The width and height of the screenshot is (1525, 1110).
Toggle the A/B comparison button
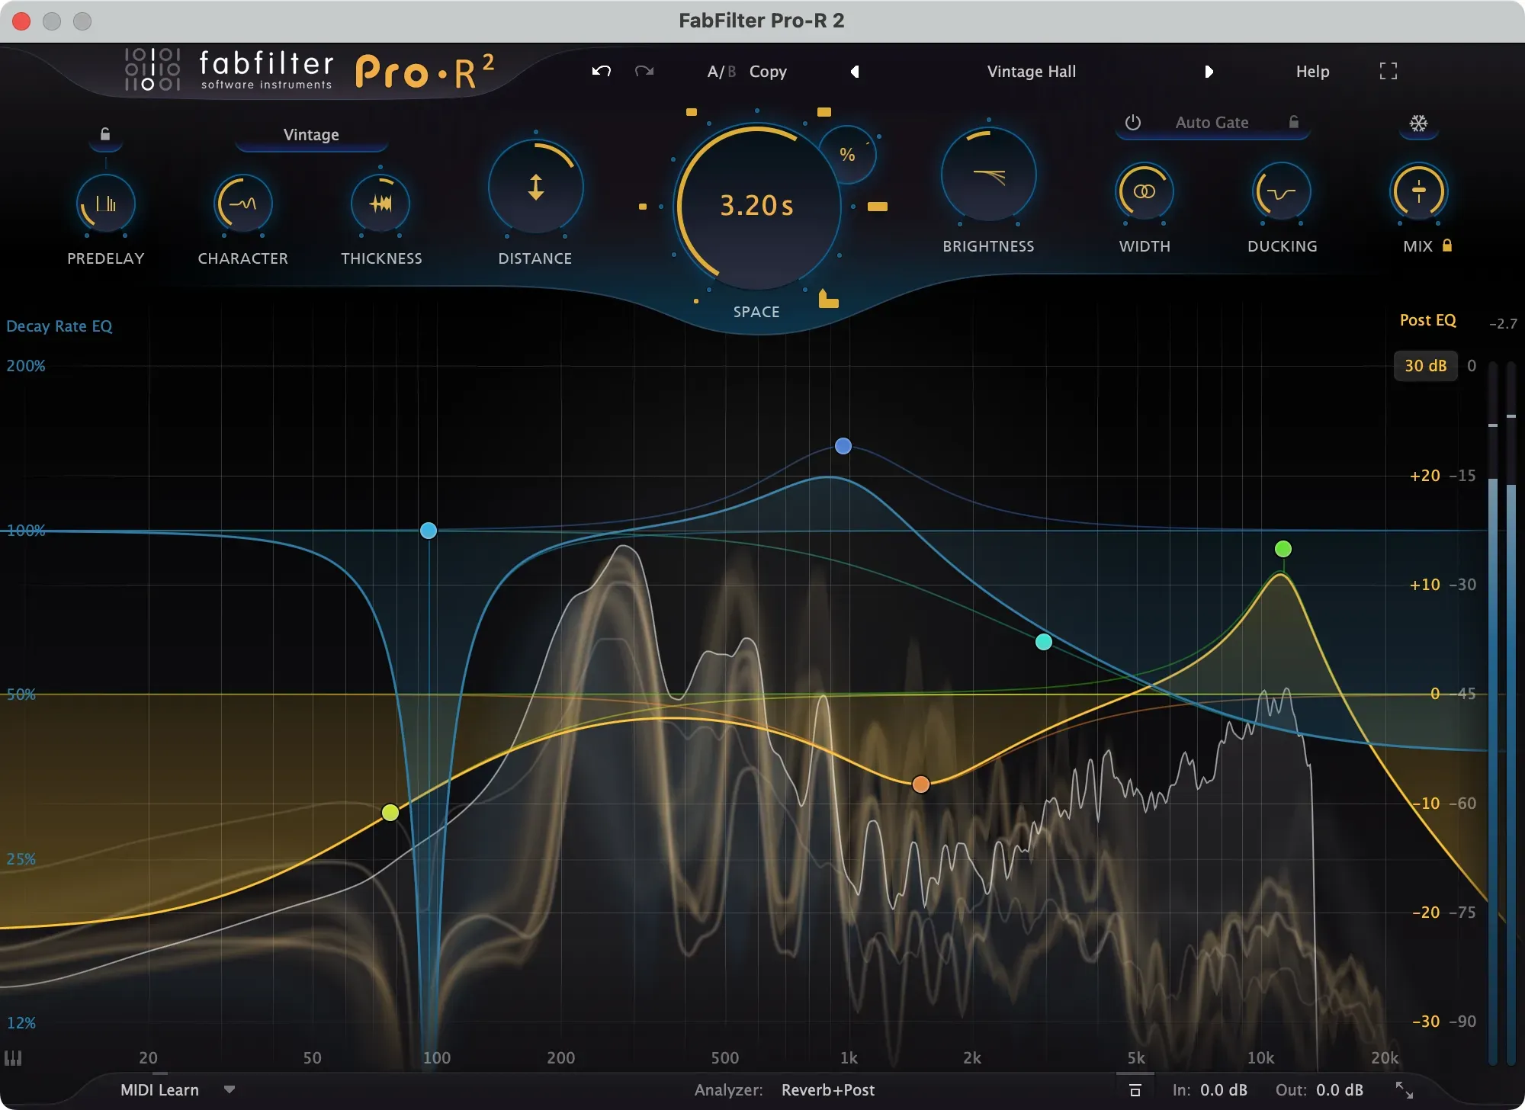coord(721,72)
